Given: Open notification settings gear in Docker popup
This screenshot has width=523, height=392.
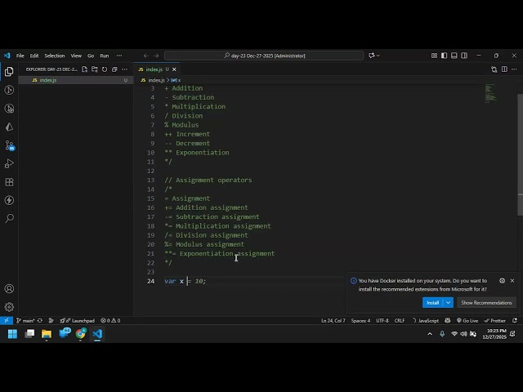Looking at the screenshot, I should coord(502,281).
